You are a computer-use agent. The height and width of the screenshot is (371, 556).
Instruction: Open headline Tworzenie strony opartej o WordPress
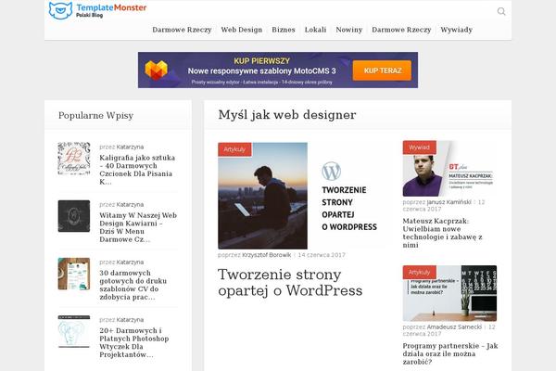(290, 282)
